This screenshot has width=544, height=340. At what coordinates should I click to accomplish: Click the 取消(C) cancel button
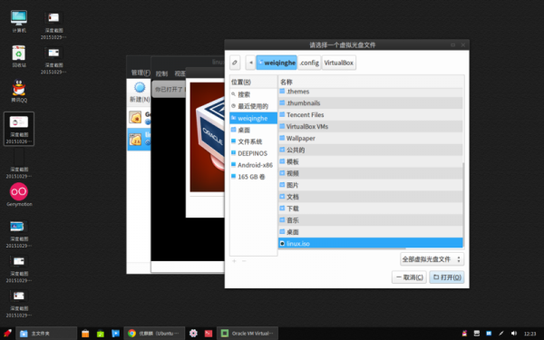(x=410, y=277)
